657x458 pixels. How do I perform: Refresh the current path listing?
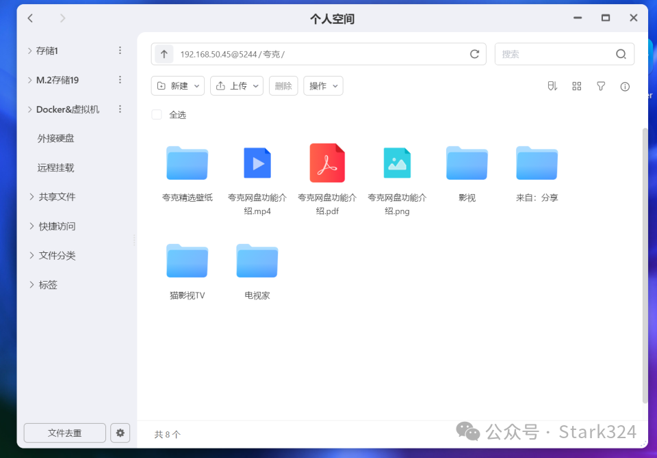474,54
